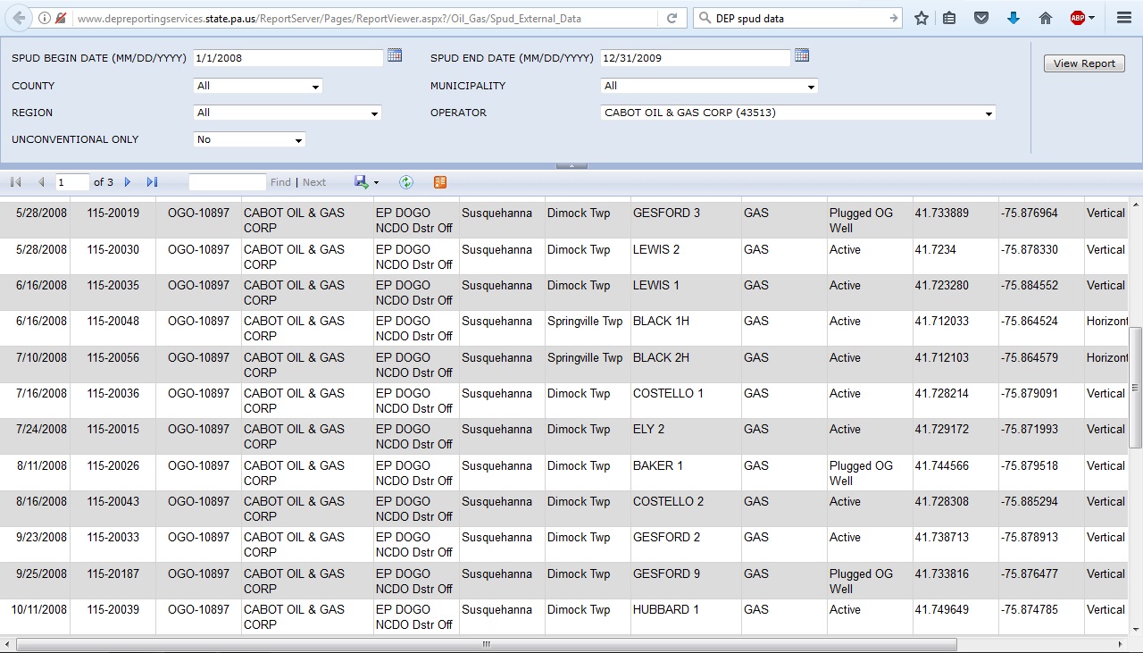The height and width of the screenshot is (653, 1143).
Task: Open site identity info icon
Action: 45,18
